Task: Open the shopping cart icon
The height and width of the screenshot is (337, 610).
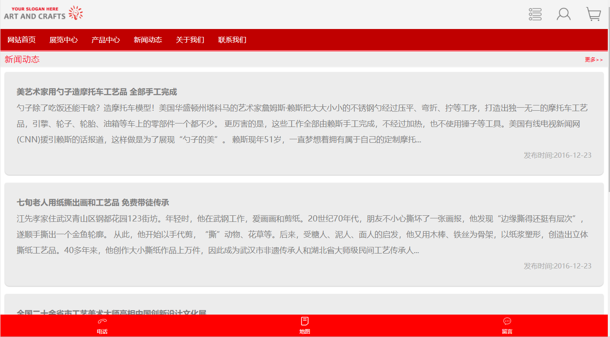Action: pos(593,14)
